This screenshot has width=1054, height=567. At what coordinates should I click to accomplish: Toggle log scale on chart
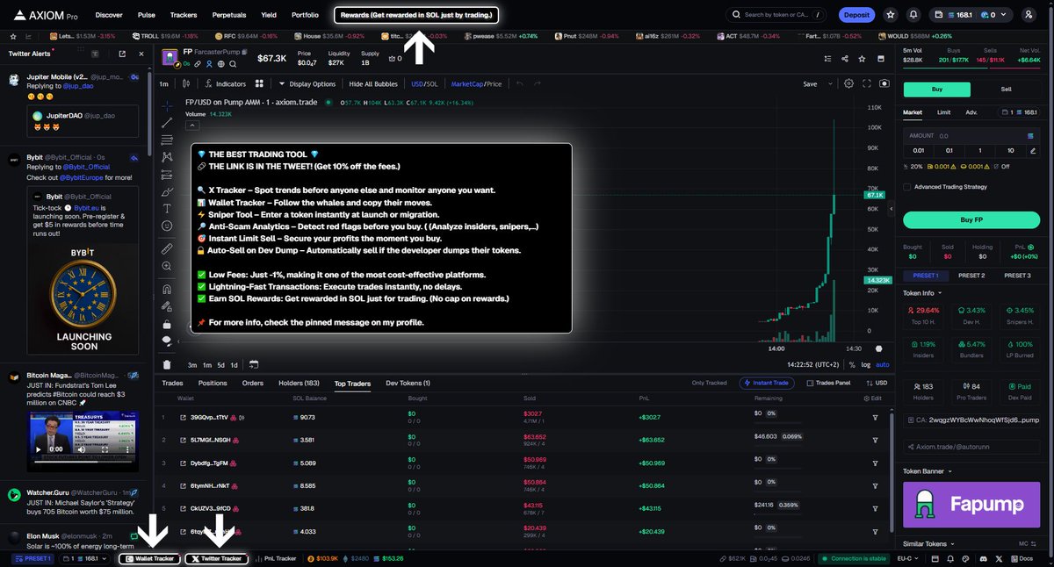pos(866,364)
